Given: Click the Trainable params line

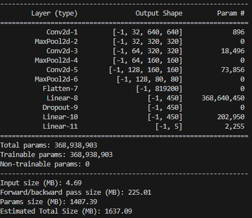Looking at the screenshot, I should tap(56, 155).
